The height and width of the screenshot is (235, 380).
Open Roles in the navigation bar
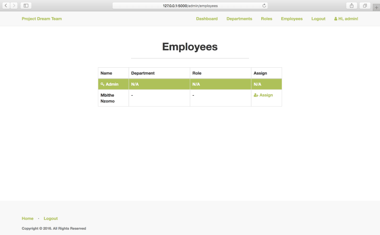click(x=266, y=19)
